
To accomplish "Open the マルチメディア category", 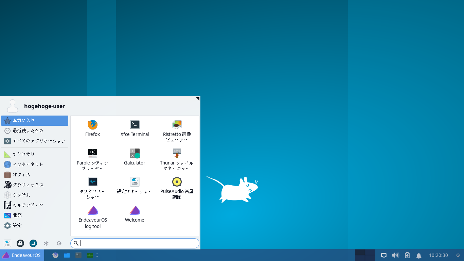I will point(35,205).
